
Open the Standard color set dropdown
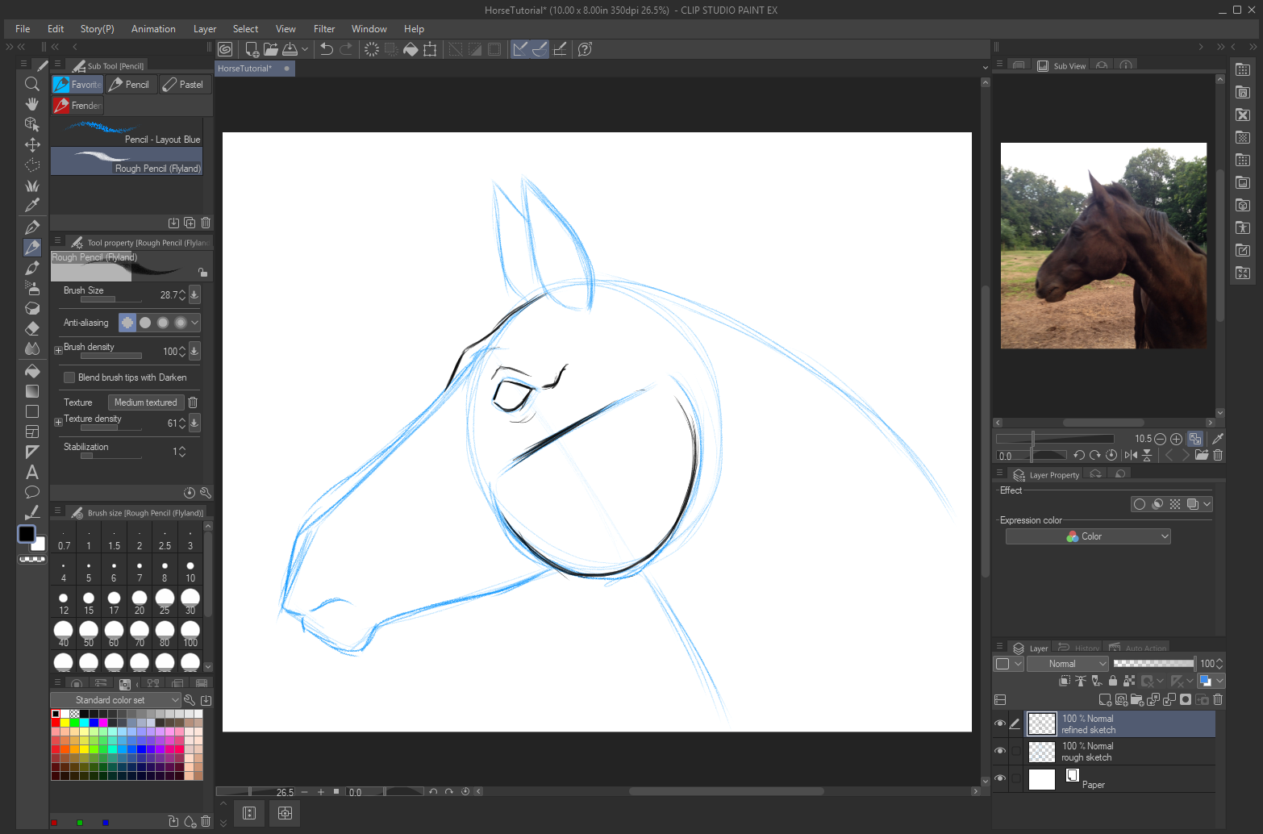coord(115,700)
